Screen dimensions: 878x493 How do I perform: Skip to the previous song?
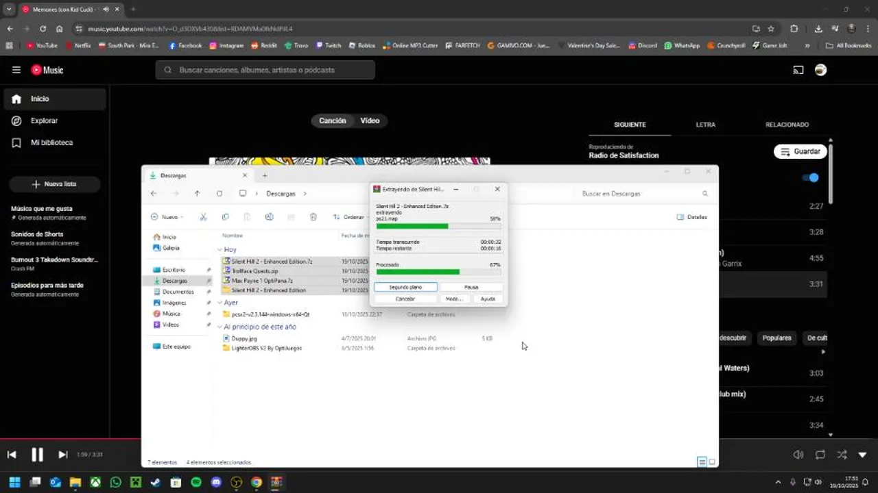pos(12,455)
